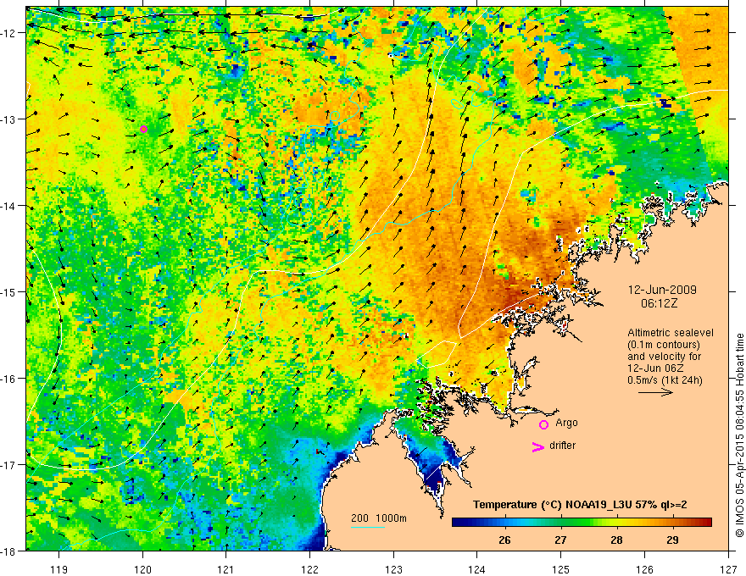Click the Argo legend label
The width and height of the screenshot is (746, 576).
pos(566,423)
